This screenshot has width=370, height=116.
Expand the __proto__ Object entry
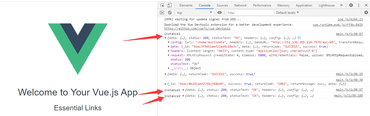[169, 68]
